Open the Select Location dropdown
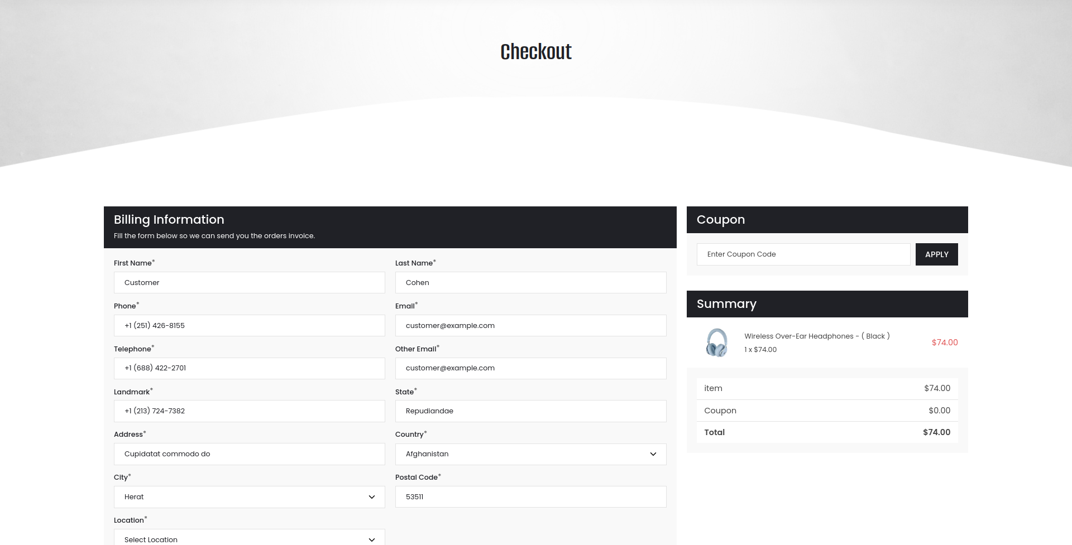This screenshot has width=1072, height=545. [x=249, y=538]
